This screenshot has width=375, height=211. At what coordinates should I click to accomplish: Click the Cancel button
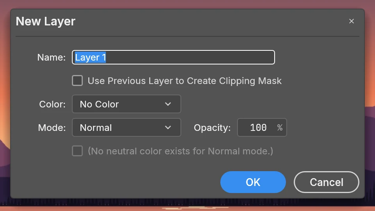[327, 182]
